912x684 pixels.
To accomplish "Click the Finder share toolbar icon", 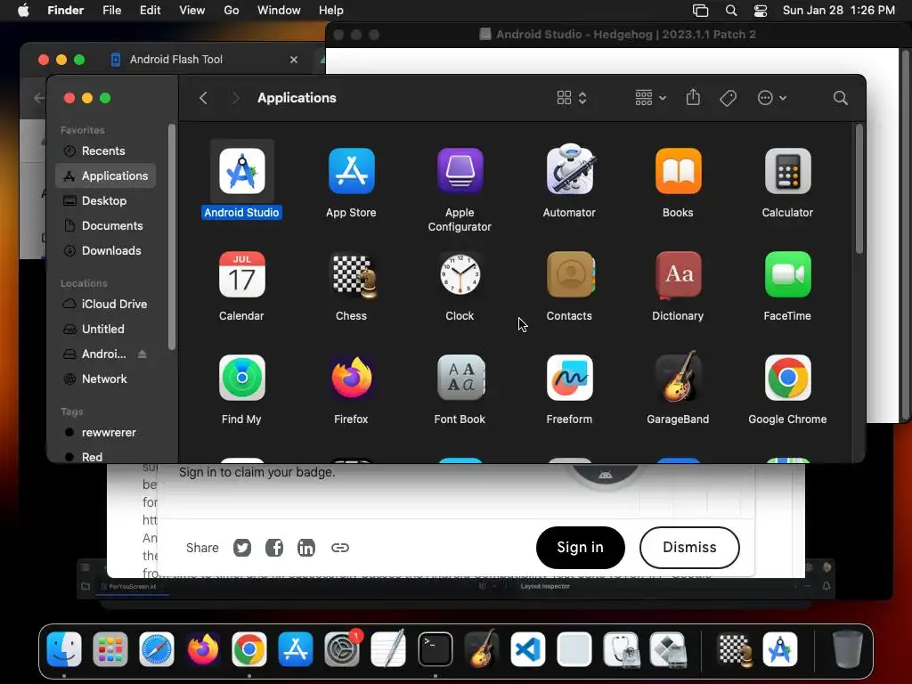I will (x=693, y=97).
